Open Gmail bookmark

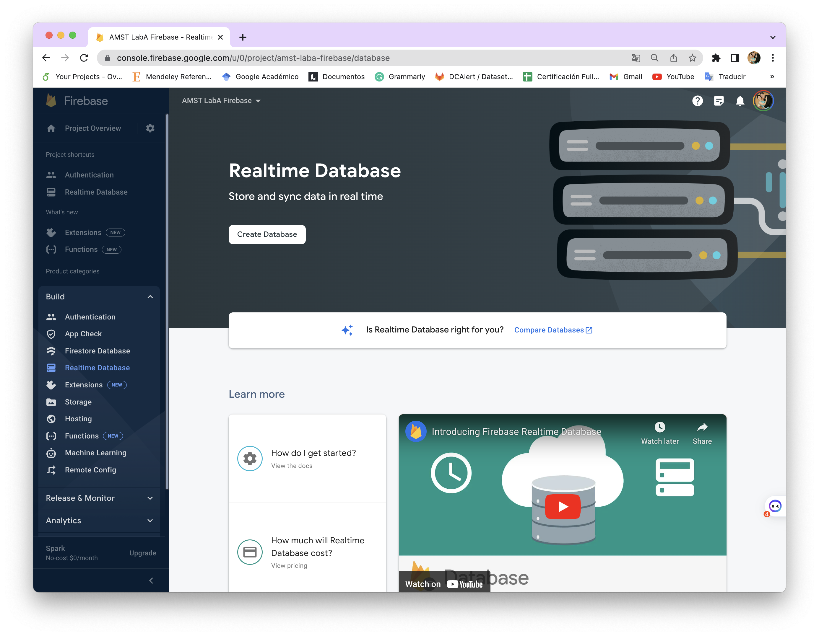point(625,76)
